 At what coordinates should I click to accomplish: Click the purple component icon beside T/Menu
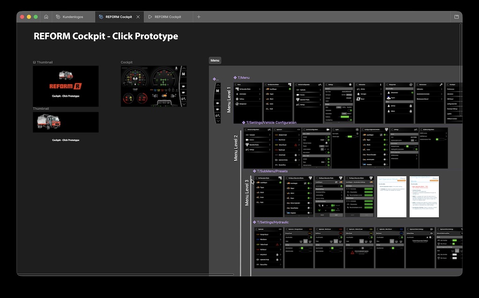[235, 78]
